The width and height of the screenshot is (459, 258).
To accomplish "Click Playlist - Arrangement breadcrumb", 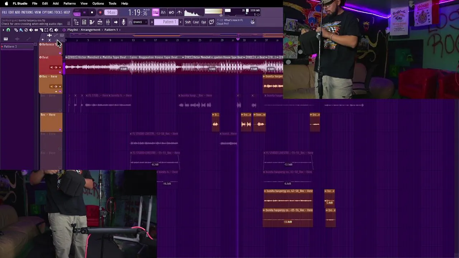I will click(84, 30).
